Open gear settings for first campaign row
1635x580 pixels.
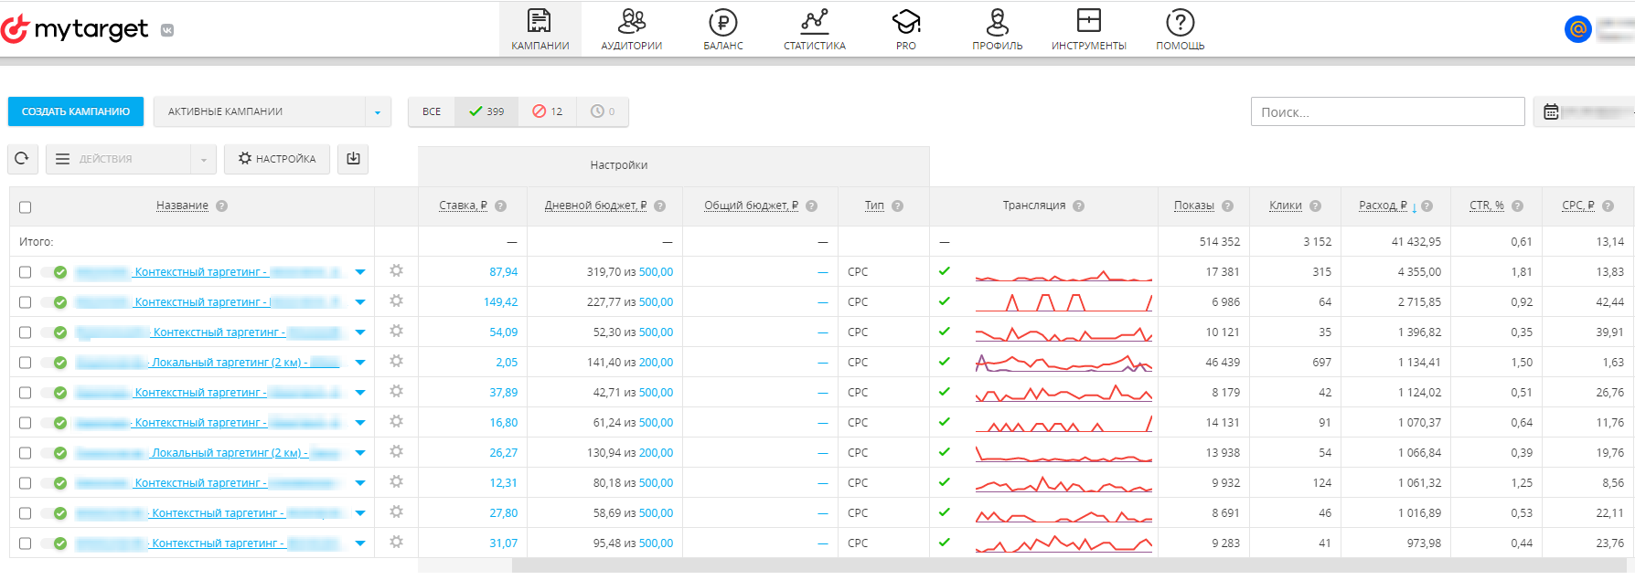pyautogui.click(x=396, y=271)
